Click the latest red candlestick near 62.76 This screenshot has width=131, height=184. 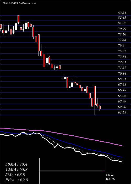tap(100, 108)
